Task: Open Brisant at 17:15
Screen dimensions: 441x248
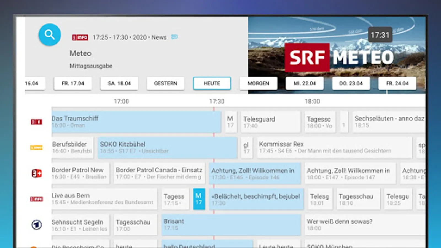Action: 231,225
